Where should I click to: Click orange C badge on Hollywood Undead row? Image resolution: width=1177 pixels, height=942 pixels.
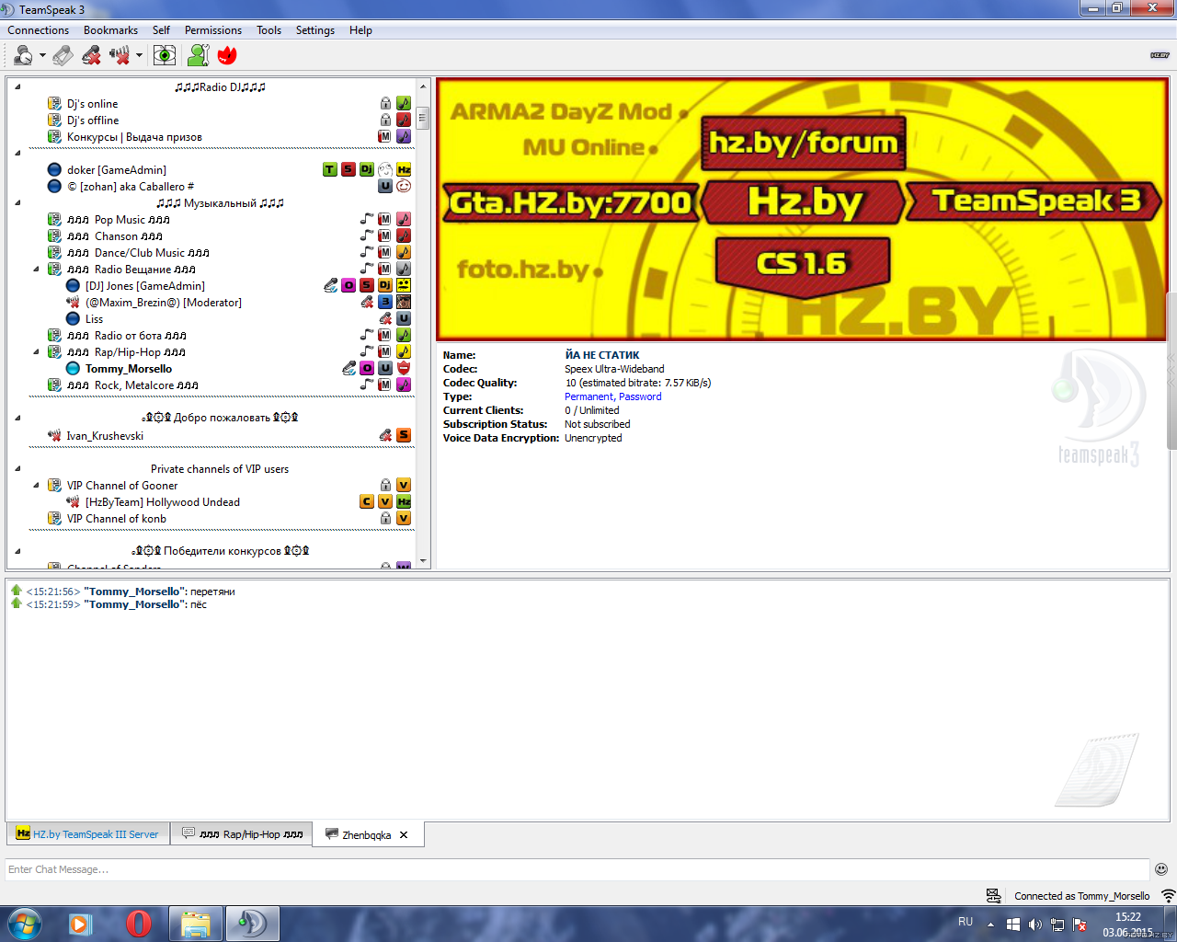click(367, 501)
